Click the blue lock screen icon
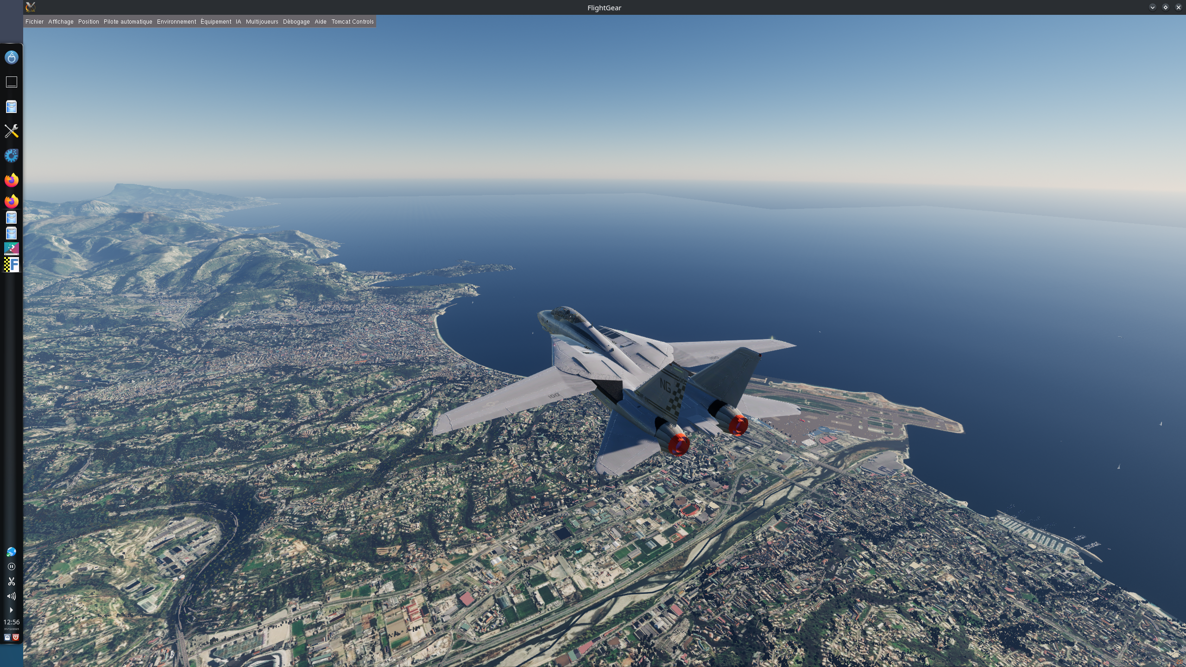The image size is (1186, 667). point(7,637)
